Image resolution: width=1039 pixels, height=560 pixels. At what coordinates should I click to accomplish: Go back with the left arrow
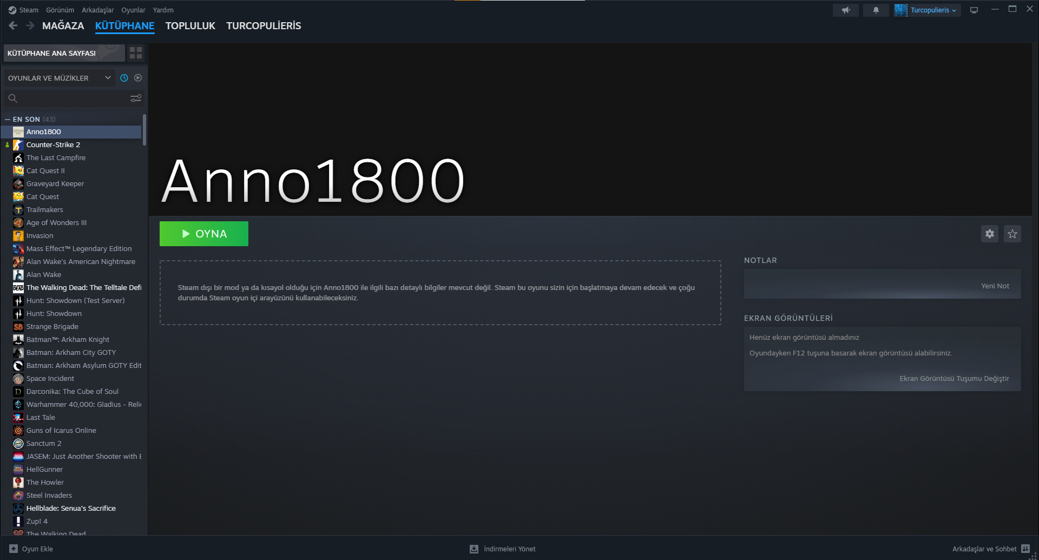pos(13,25)
